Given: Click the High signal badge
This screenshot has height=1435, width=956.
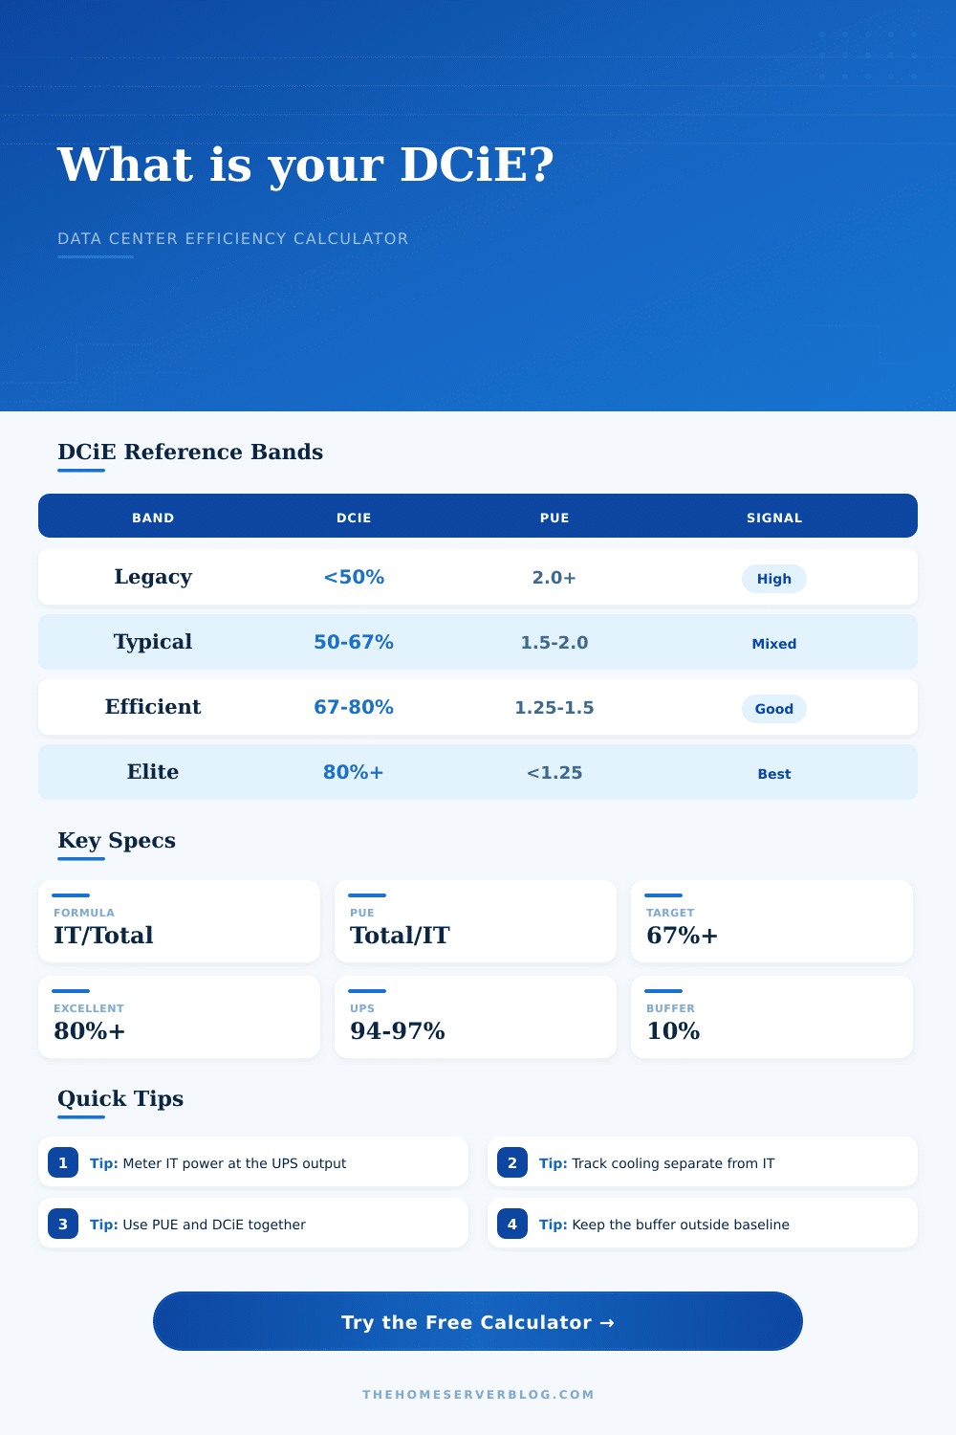Looking at the screenshot, I should point(774,579).
